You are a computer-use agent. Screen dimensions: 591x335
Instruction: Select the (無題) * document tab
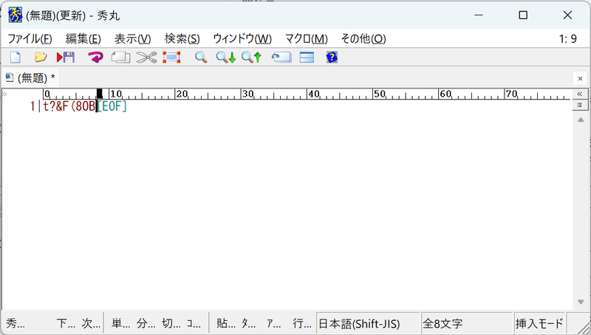click(x=30, y=78)
